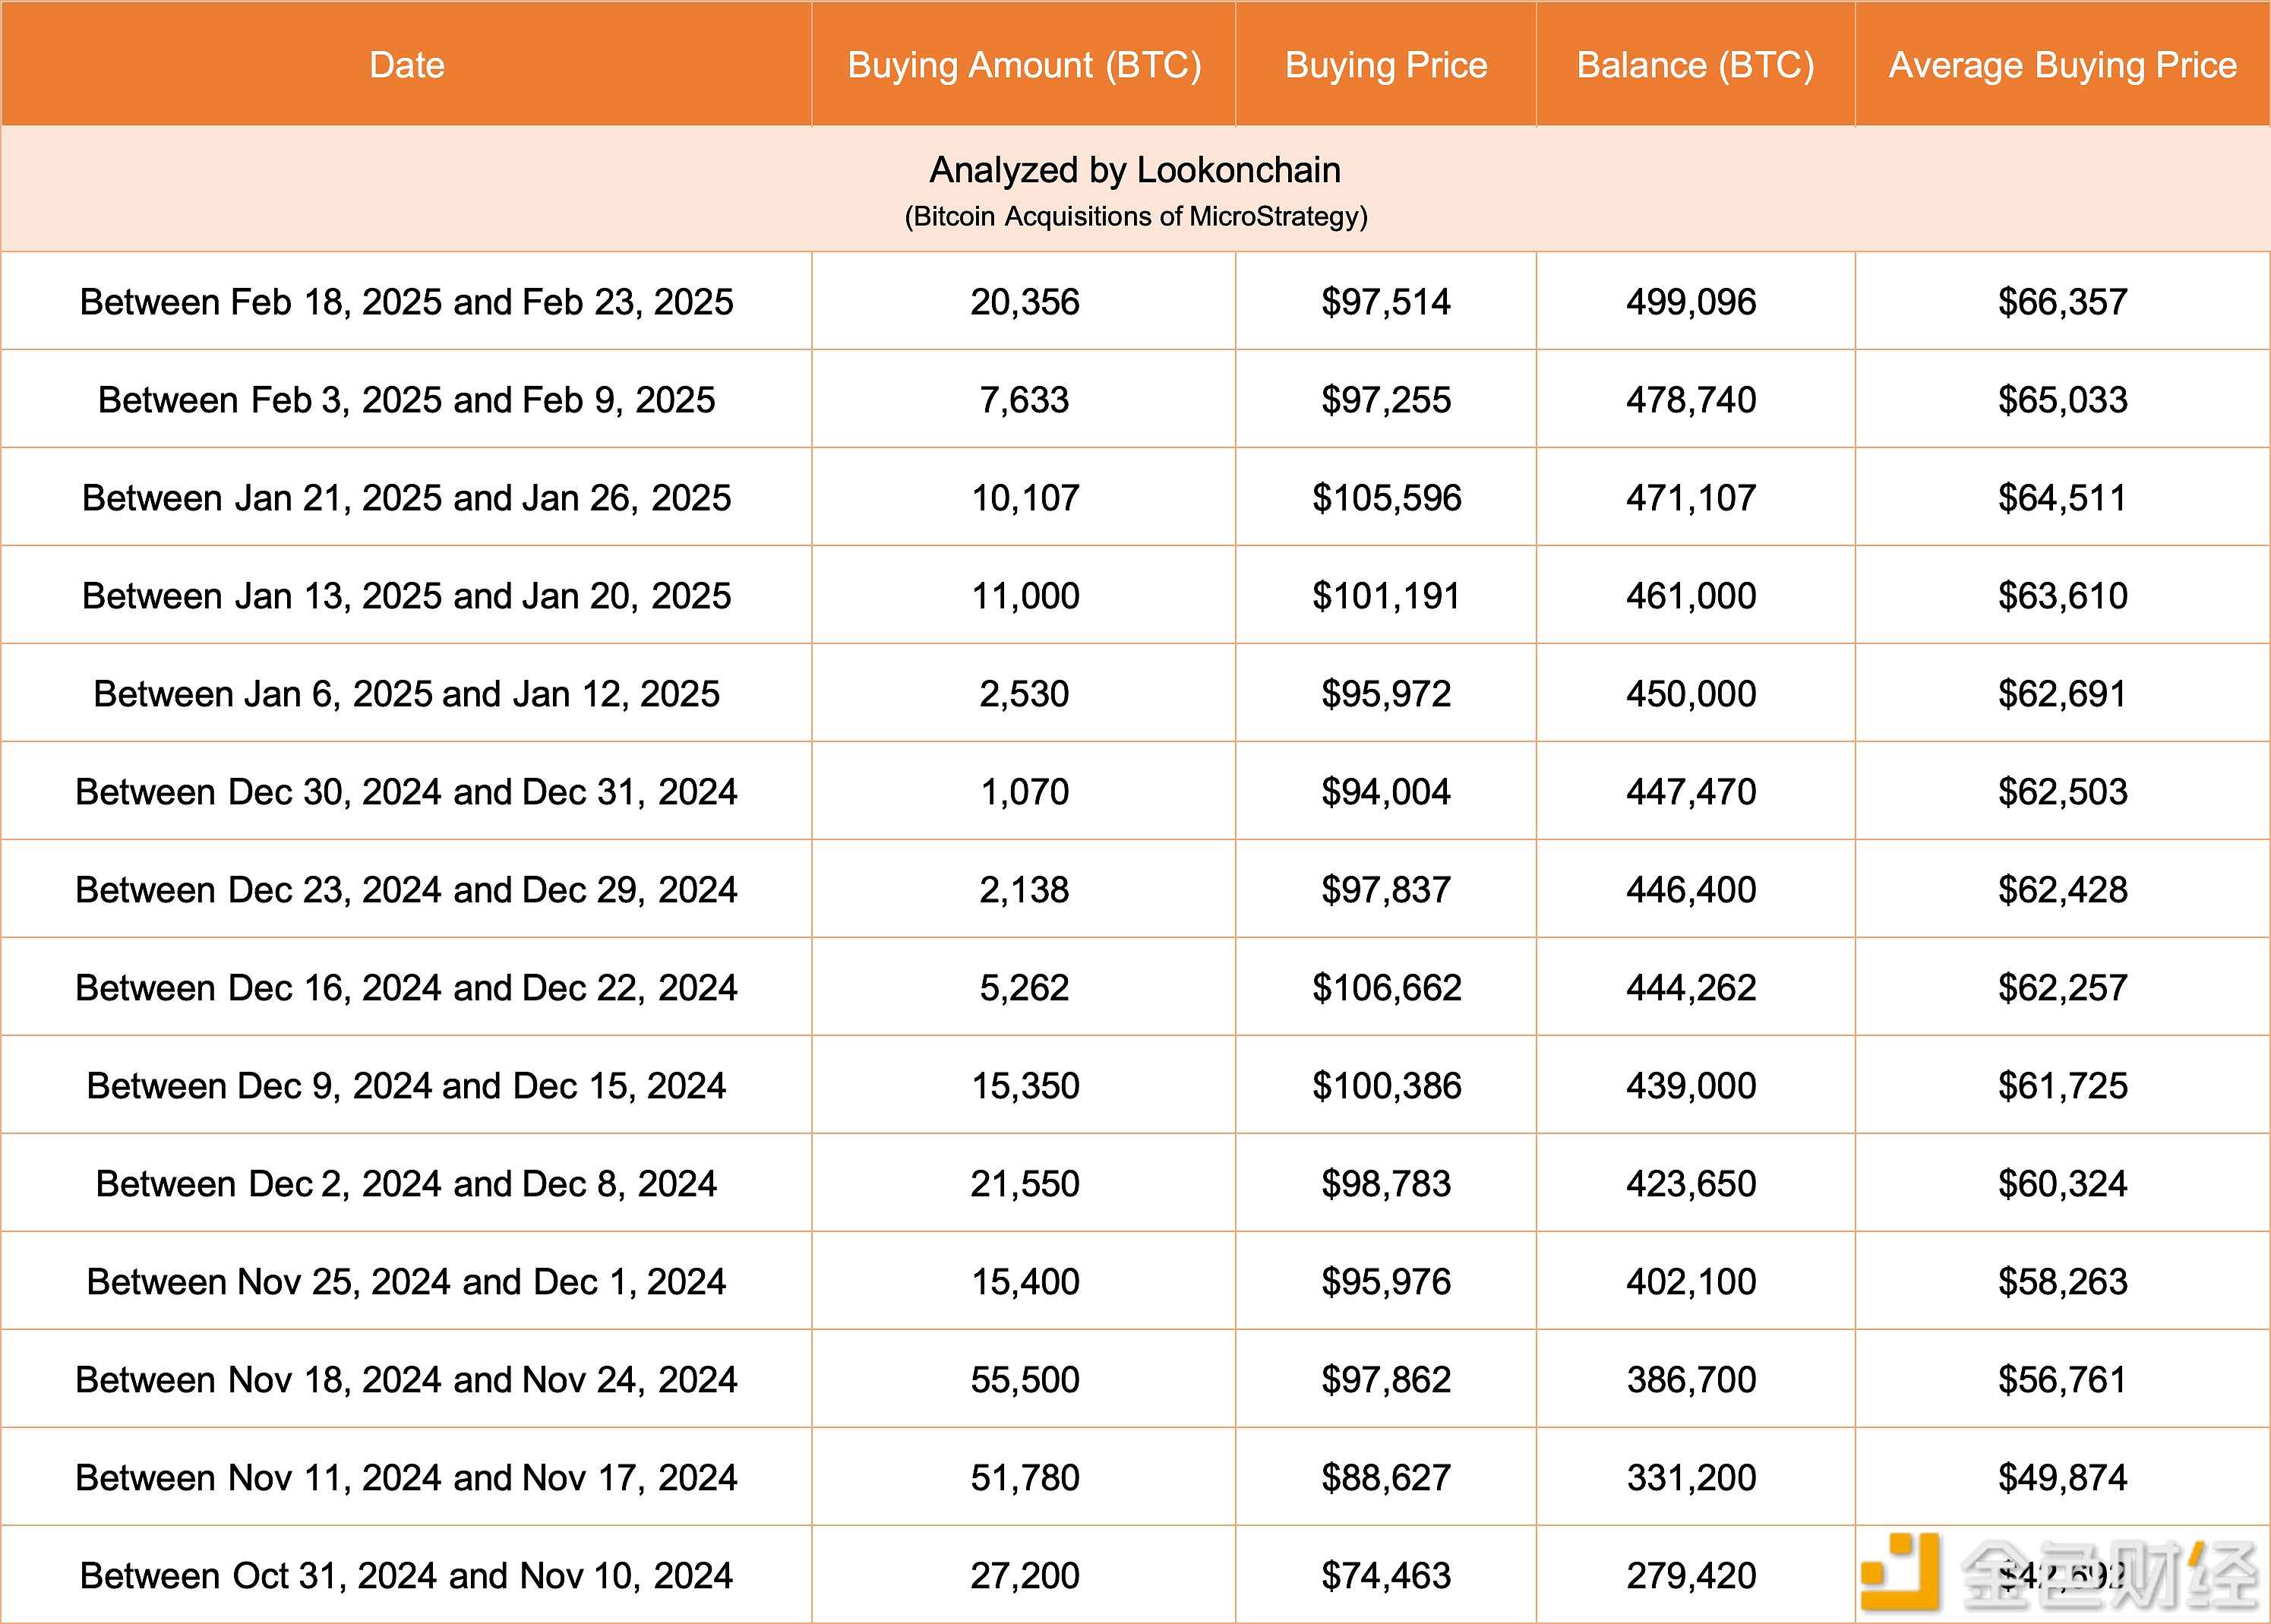The width and height of the screenshot is (2271, 1624).
Task: Select the 1,070 buying amount cell
Action: pos(1023,791)
